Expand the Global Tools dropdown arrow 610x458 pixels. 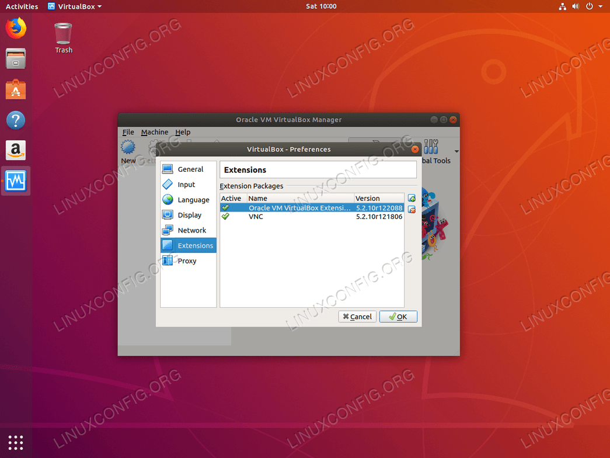click(x=456, y=152)
